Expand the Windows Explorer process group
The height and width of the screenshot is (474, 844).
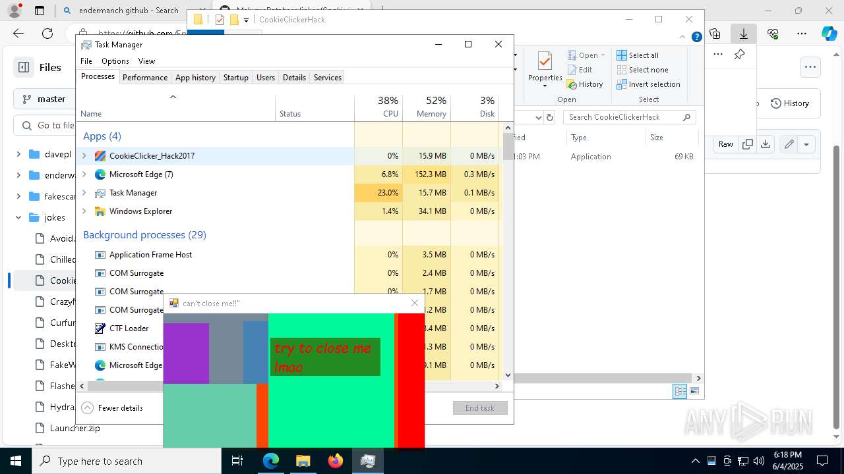click(84, 211)
